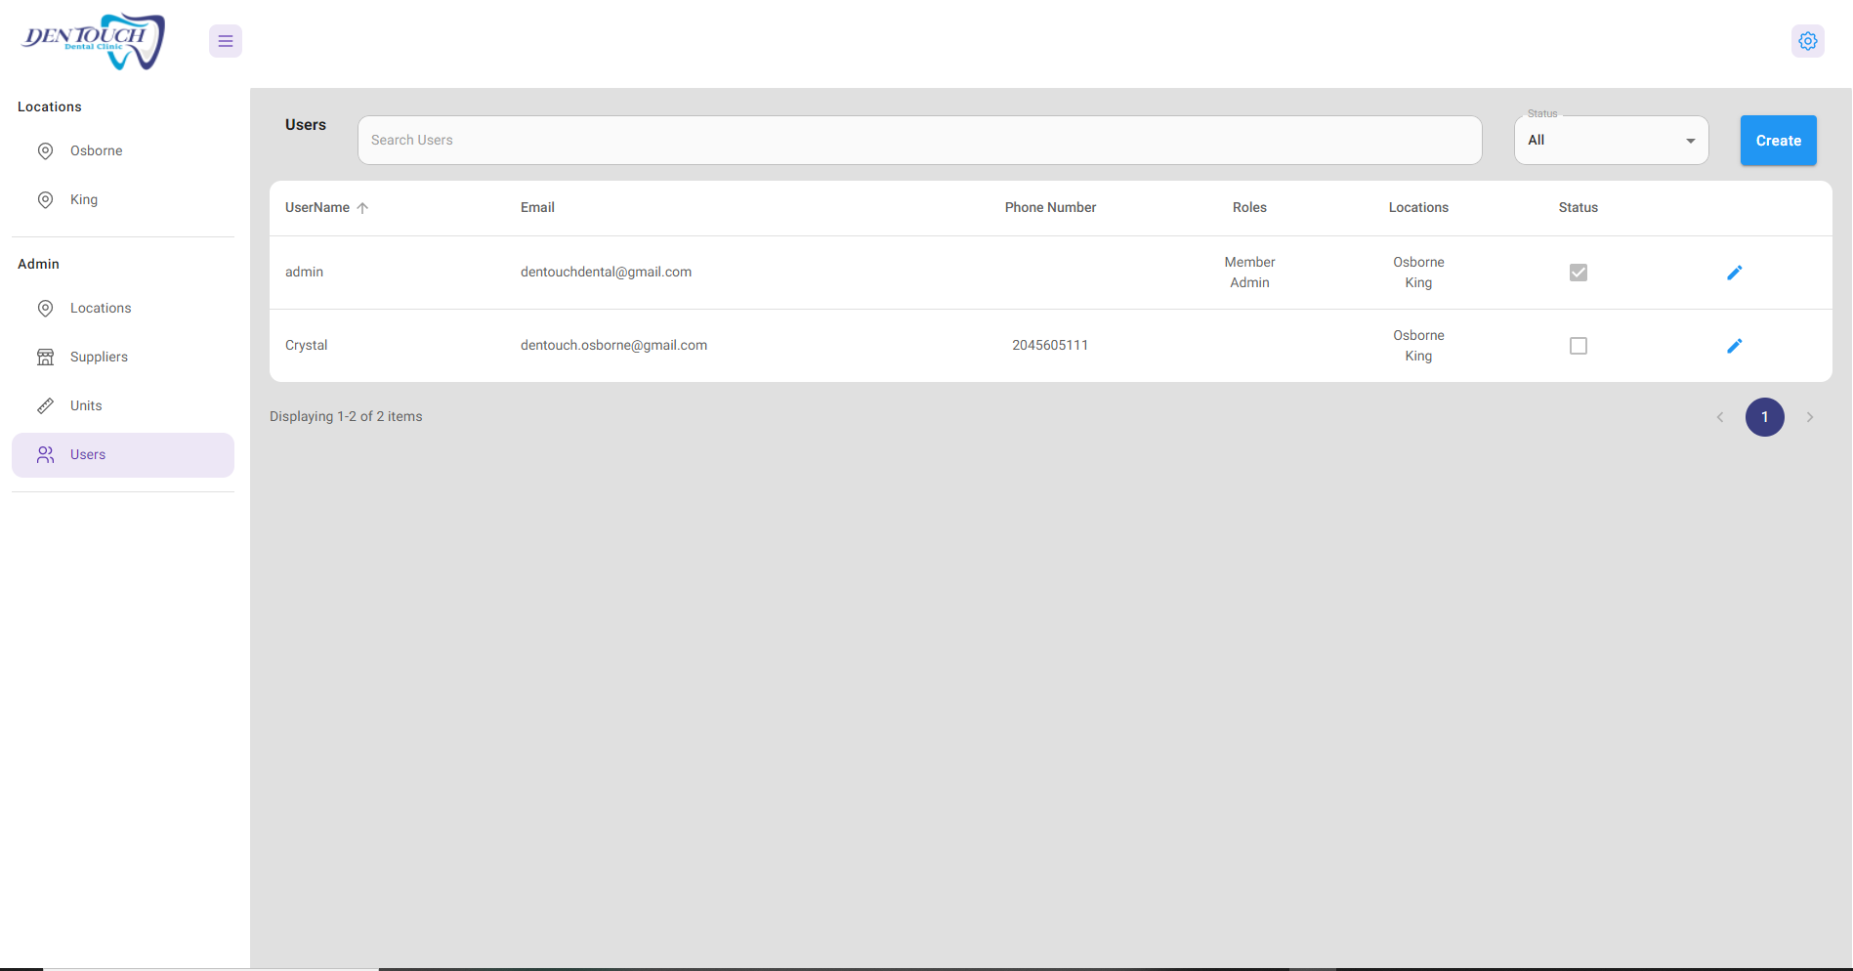
Task: Click the Email column header
Action: point(537,208)
